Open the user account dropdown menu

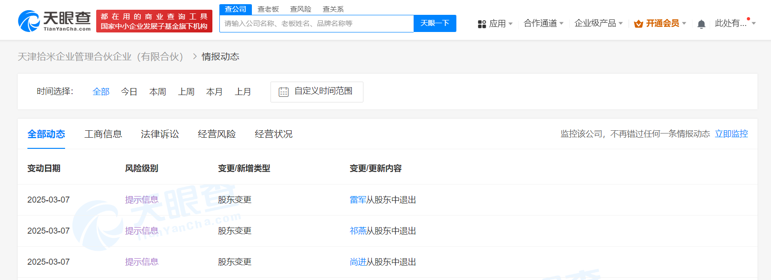click(735, 23)
